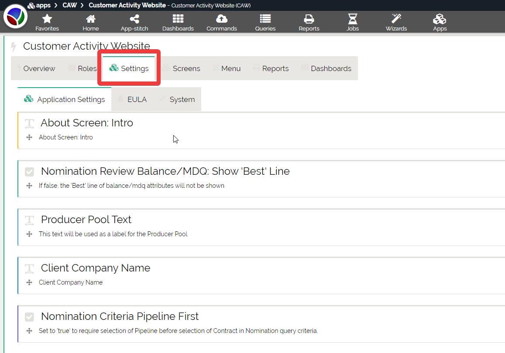Click the CAW breadcrumb link
Screen dimensions: 505x353
(x=70, y=5)
